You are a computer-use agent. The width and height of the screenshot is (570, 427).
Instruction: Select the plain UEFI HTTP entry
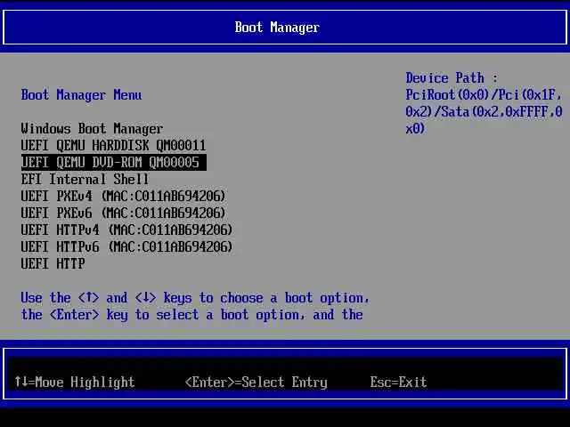pyautogui.click(x=53, y=263)
